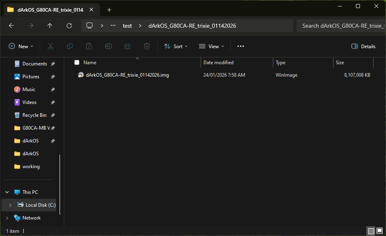
Task: Refresh the current folder view
Action: (x=69, y=26)
